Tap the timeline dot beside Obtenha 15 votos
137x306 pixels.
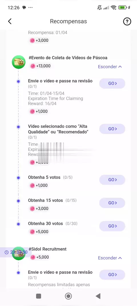[x=18, y=201]
